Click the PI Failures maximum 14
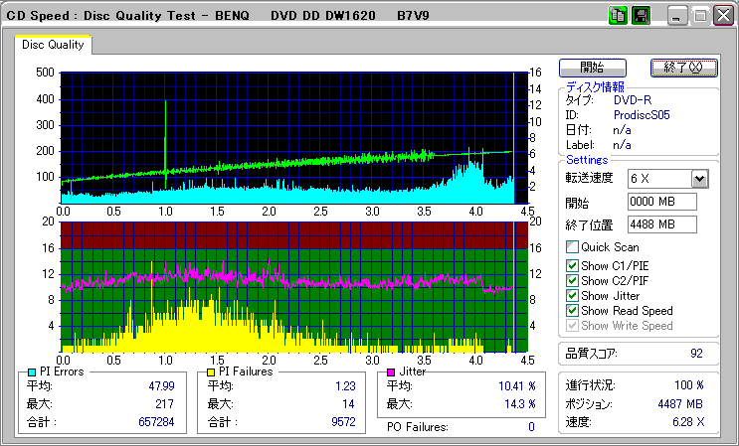This screenshot has width=739, height=446. 348,403
